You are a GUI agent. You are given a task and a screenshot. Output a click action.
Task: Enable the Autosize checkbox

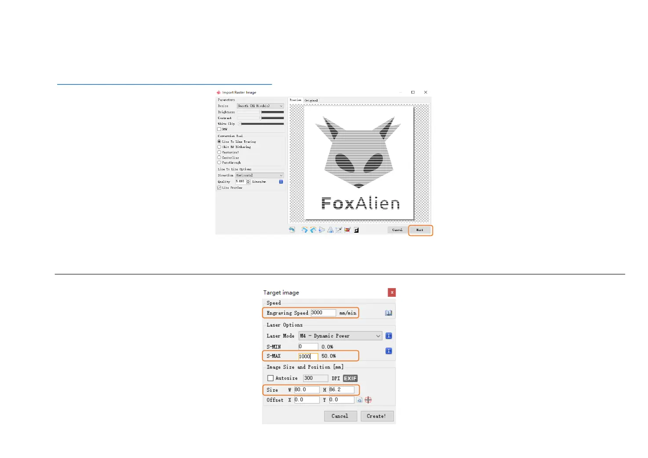(271, 378)
